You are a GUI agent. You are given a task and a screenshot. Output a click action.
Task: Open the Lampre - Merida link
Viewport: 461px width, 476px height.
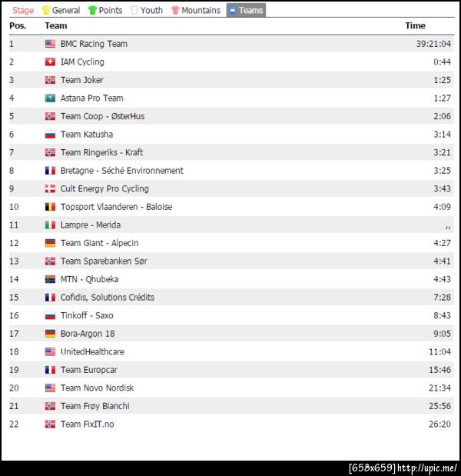[x=91, y=225]
